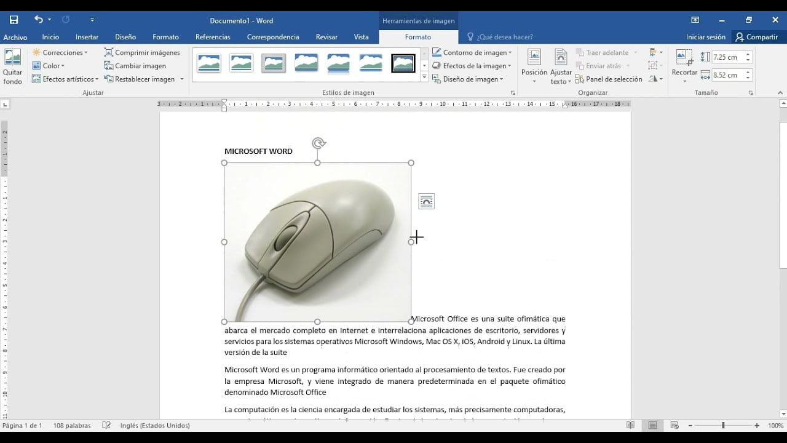Open the Posición button
This screenshot has width=787, height=443.
coord(534,67)
